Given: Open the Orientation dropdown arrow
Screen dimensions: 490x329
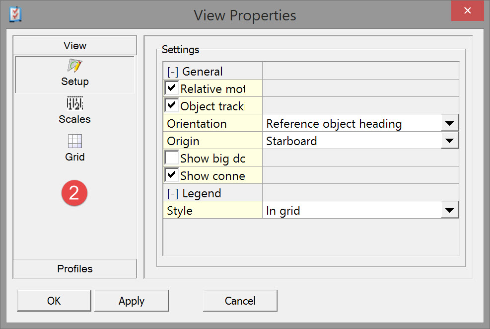Looking at the screenshot, I should (449, 123).
